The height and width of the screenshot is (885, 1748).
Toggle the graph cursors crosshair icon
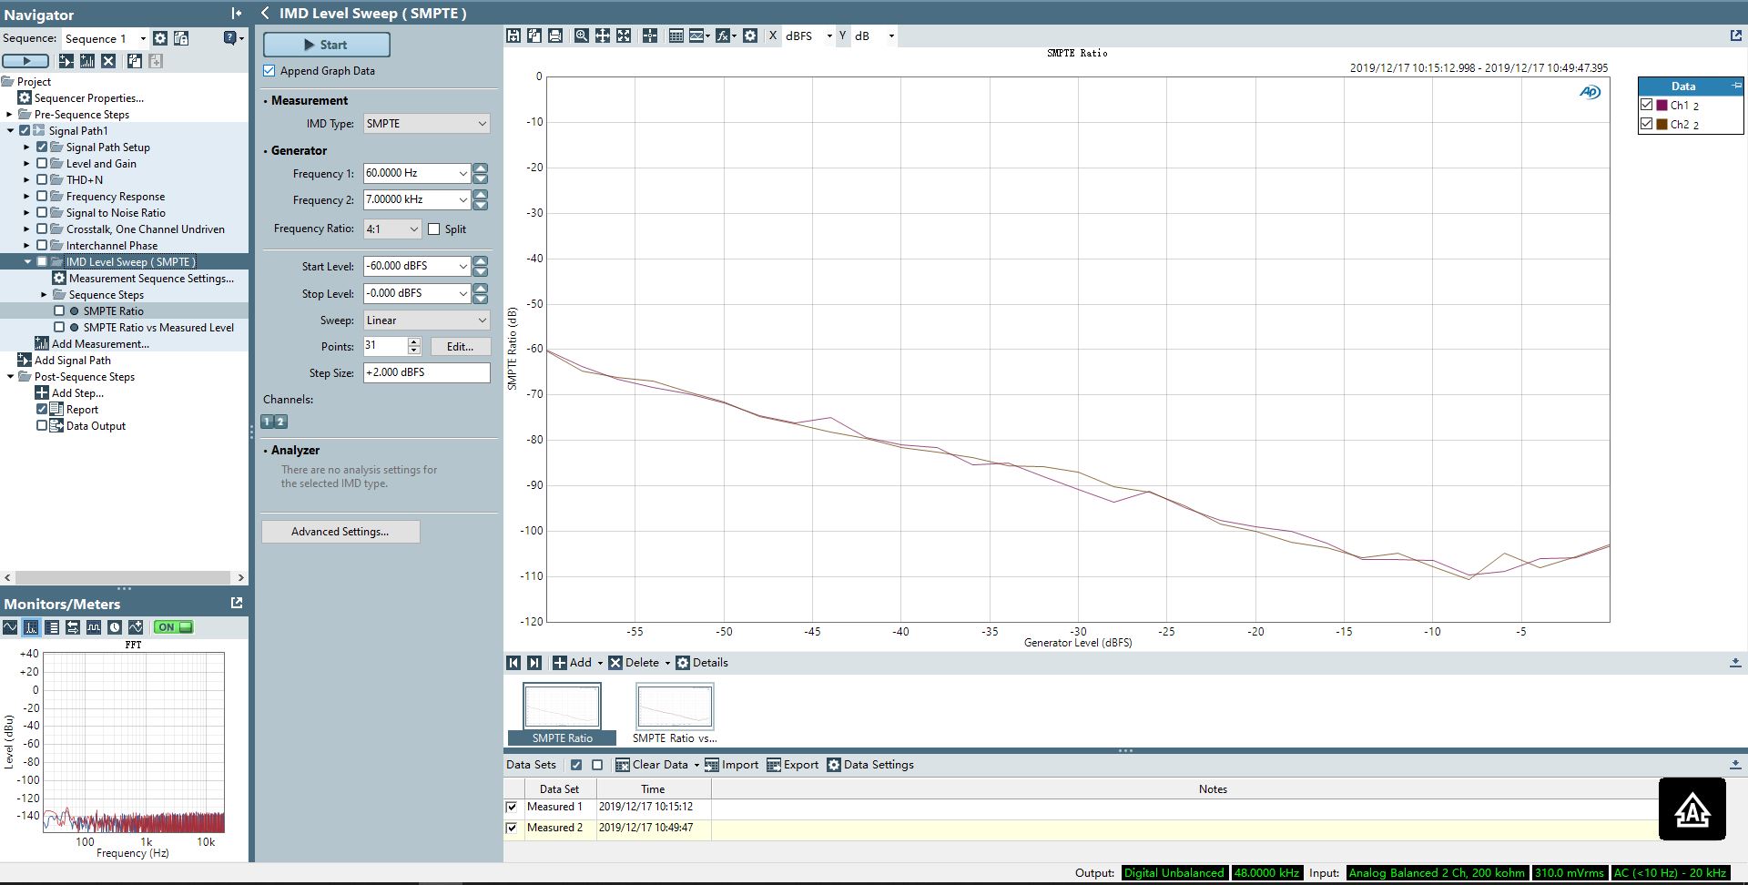click(650, 36)
